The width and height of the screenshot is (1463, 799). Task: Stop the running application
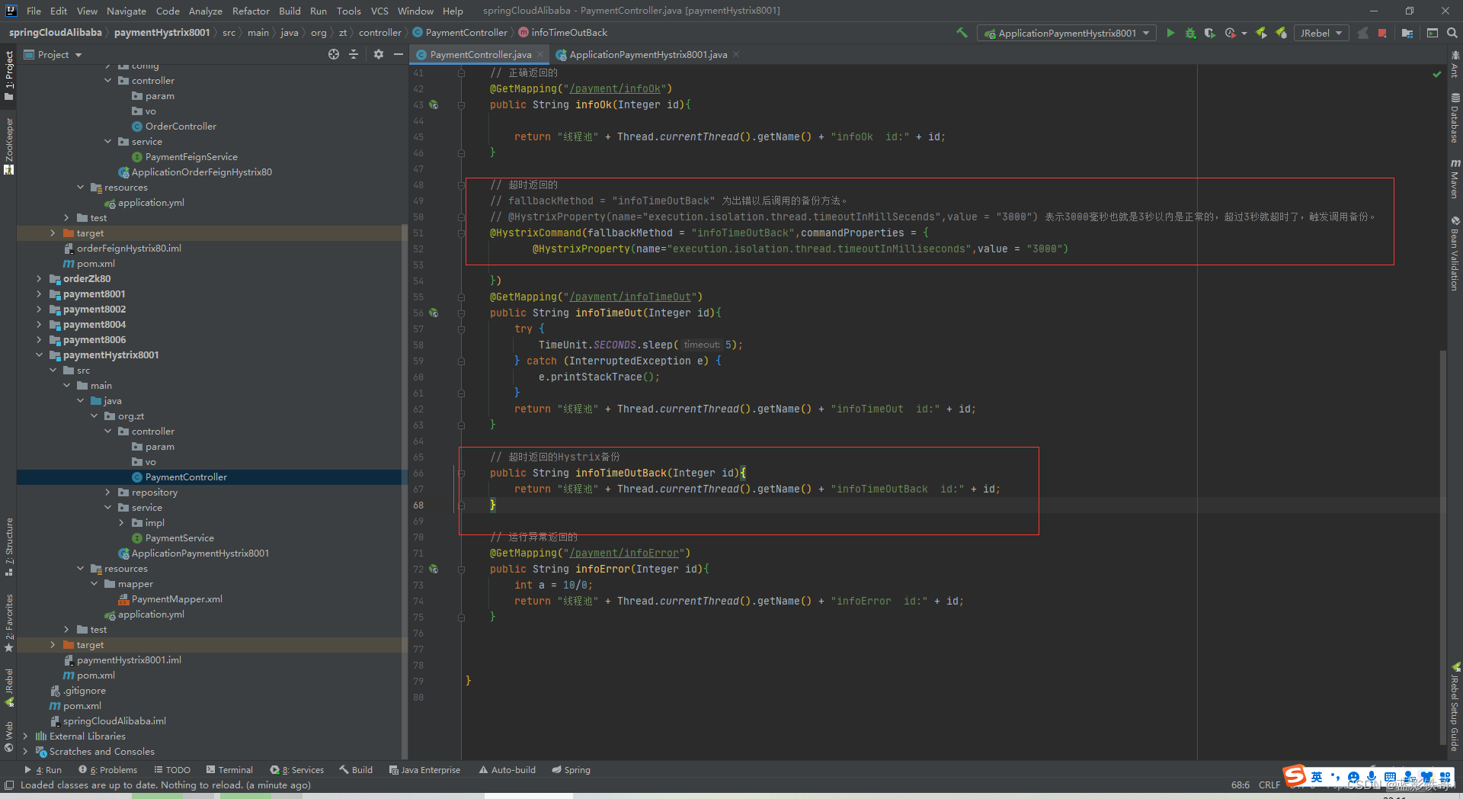pos(1382,33)
